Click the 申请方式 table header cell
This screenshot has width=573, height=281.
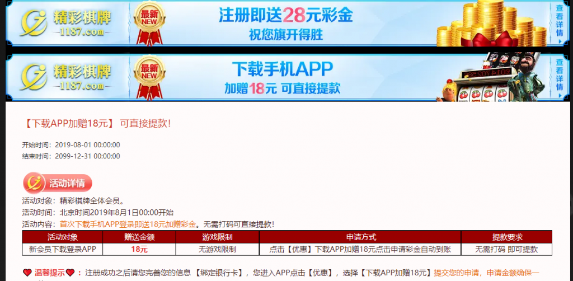360,237
